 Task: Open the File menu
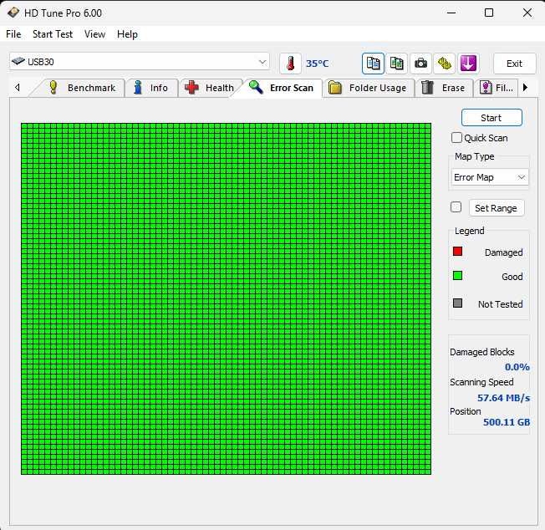(x=13, y=34)
